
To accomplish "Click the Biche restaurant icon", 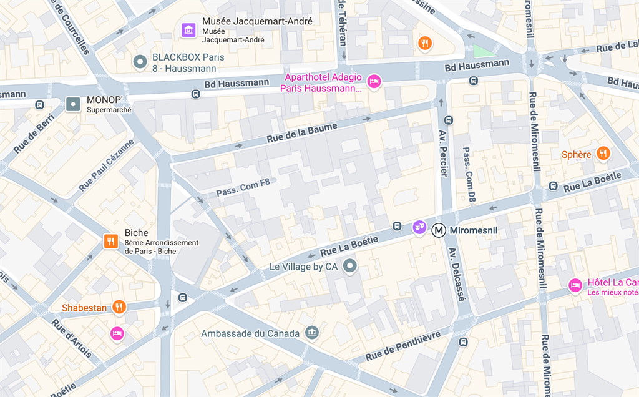I will 110,242.
